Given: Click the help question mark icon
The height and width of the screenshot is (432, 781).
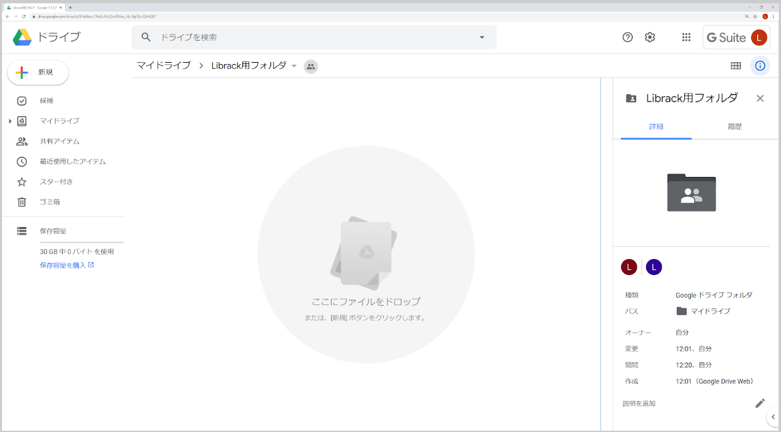Looking at the screenshot, I should 627,37.
